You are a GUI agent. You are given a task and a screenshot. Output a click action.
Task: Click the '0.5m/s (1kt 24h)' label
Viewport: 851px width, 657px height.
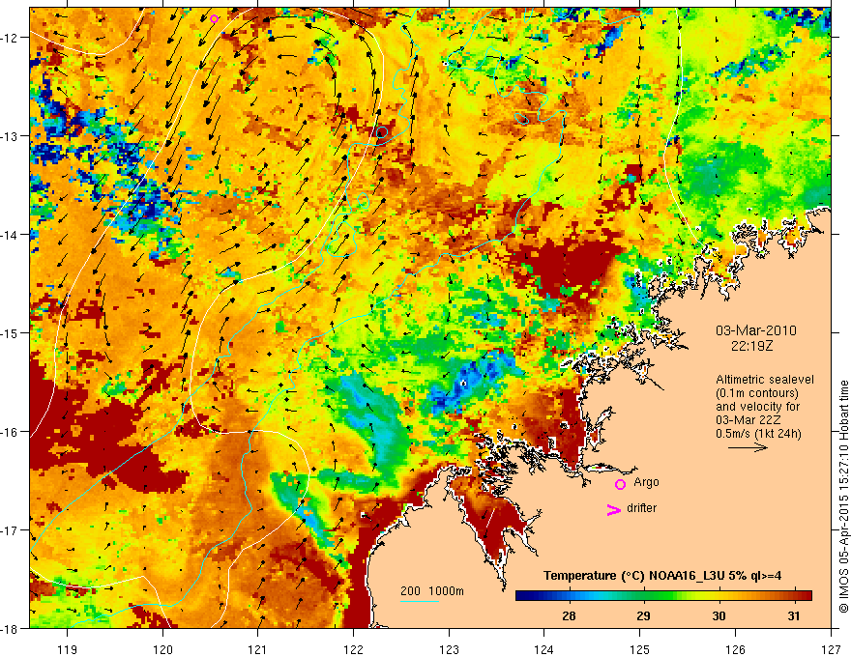[x=758, y=434]
